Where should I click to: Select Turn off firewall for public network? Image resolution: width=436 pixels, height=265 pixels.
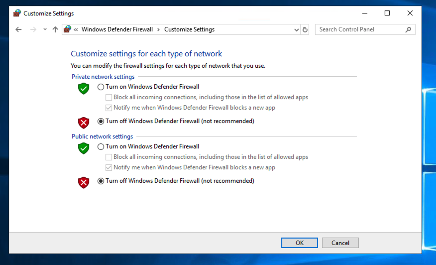pyautogui.click(x=101, y=181)
